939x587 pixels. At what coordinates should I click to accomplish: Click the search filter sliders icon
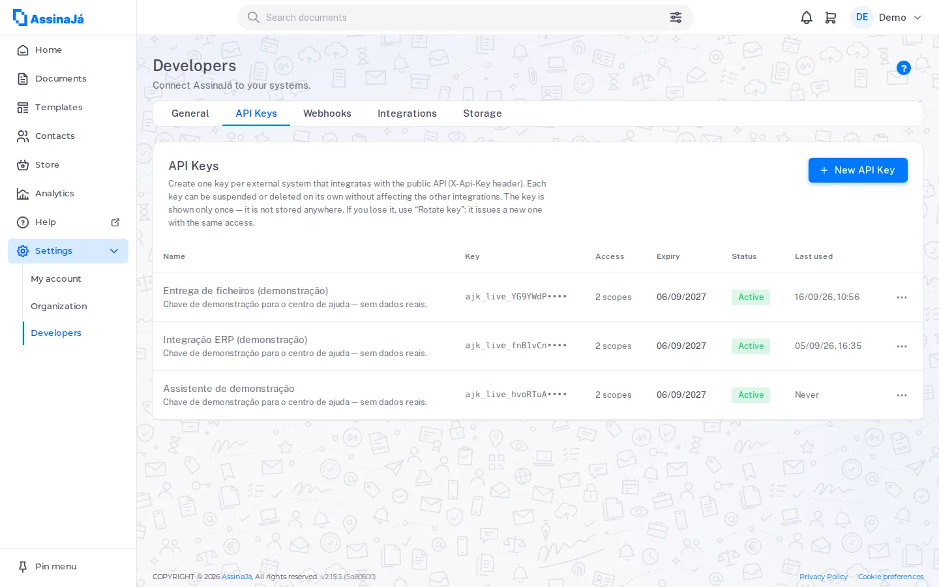pos(676,18)
